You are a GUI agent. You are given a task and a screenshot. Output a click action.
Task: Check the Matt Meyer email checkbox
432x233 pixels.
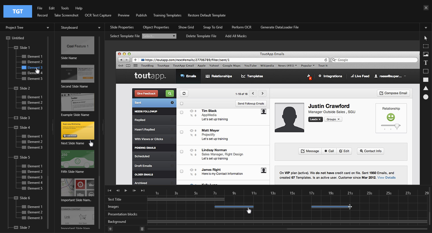(181, 132)
